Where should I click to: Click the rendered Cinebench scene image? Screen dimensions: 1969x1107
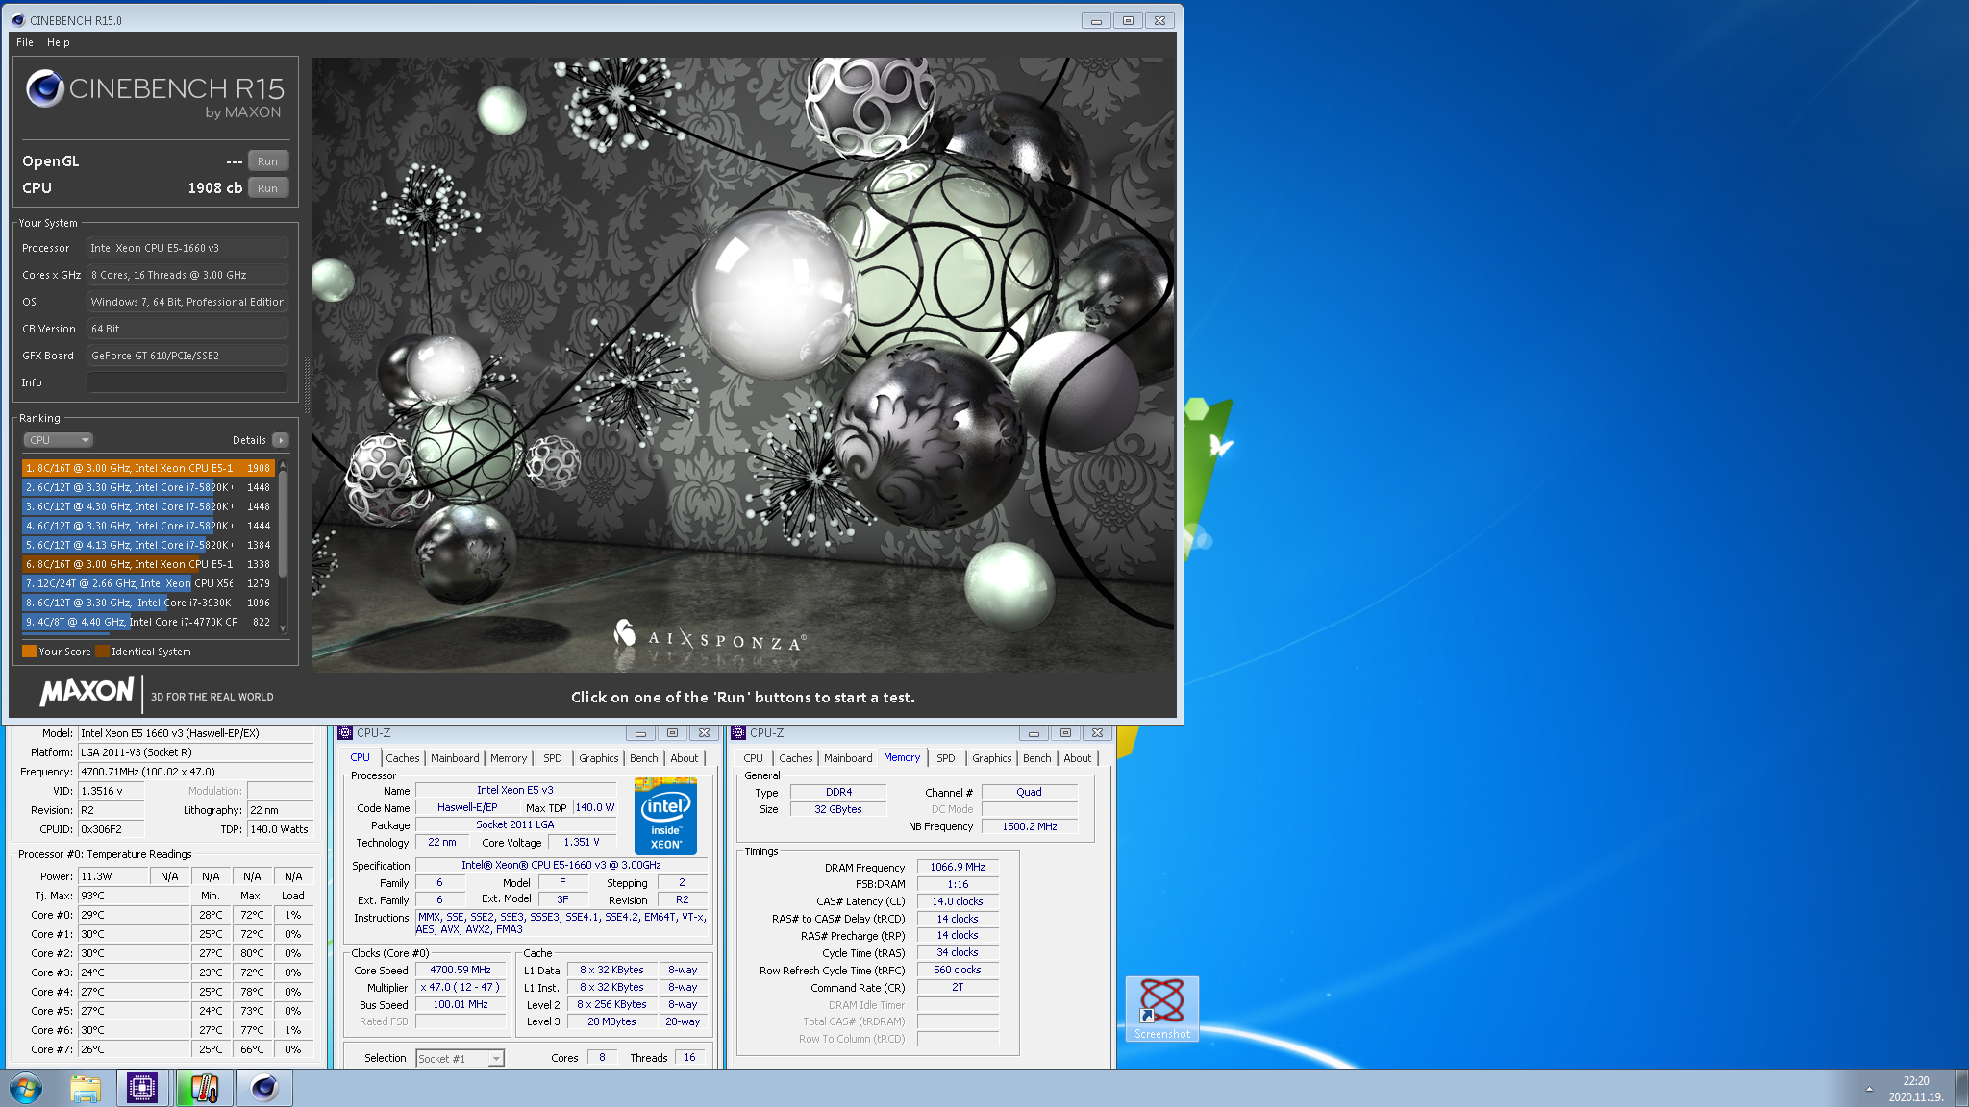click(x=743, y=365)
